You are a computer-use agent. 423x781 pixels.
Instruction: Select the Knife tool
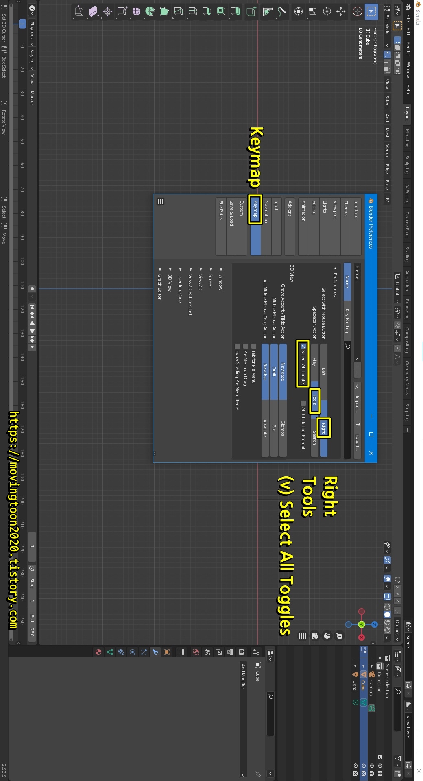tap(178, 11)
